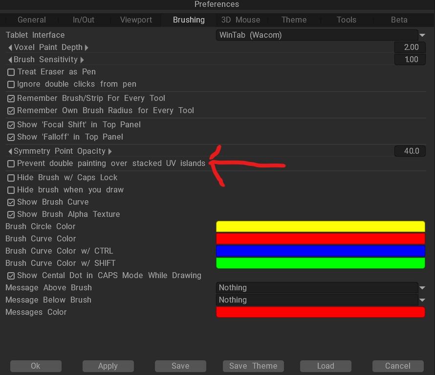
Task: Click the Voxel Paint Depth value field
Action: pos(410,47)
